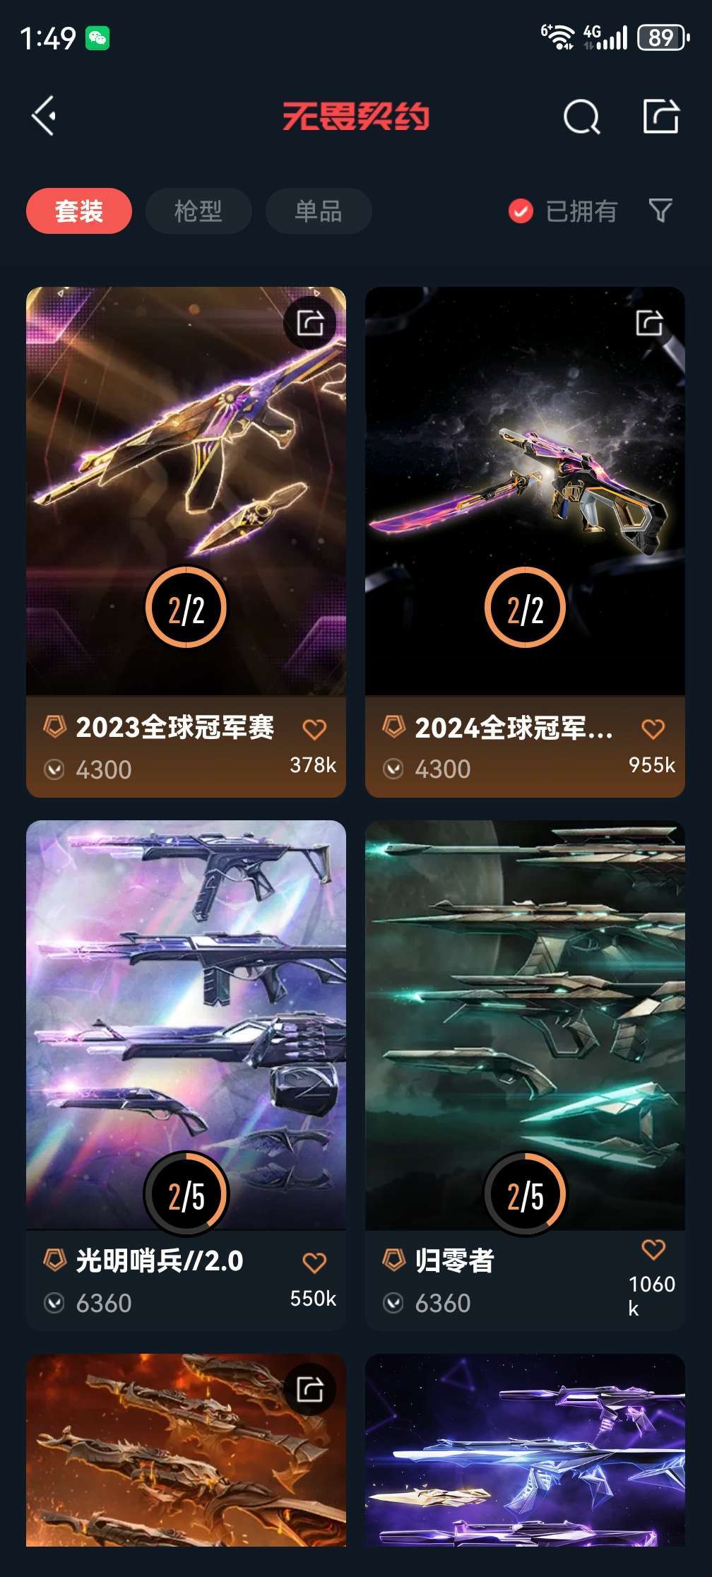Tap share icon on the fiery dragon bundle
Viewport: 712px width, 1577px height.
pos(310,1389)
